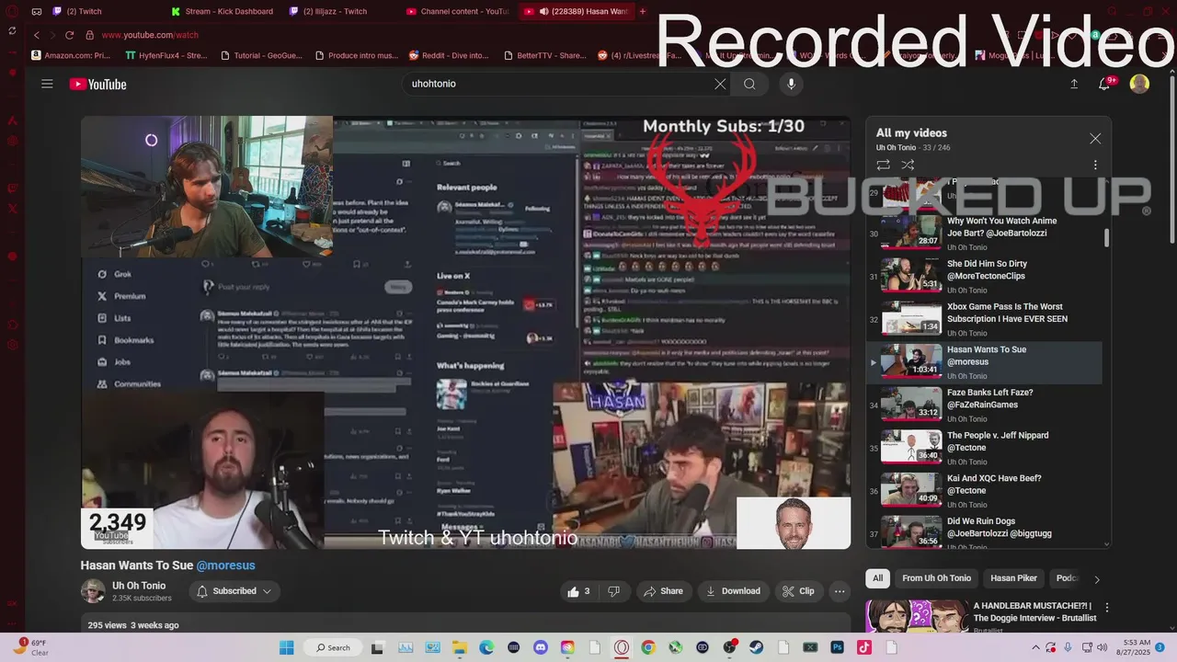This screenshot has width=1177, height=662.
Task: Share the video
Action: 663,591
